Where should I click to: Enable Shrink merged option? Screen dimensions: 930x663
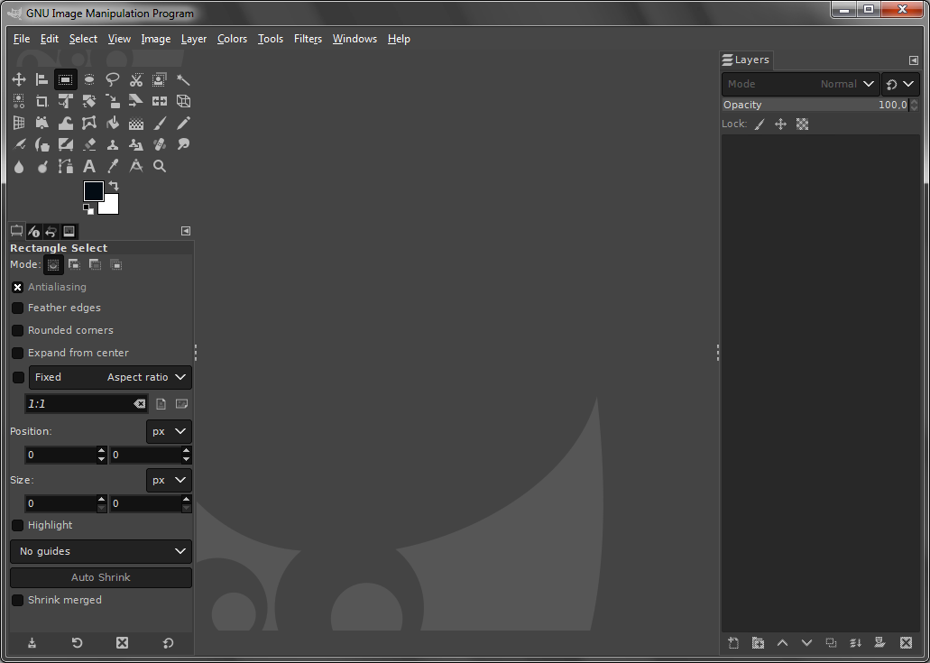pyautogui.click(x=18, y=600)
